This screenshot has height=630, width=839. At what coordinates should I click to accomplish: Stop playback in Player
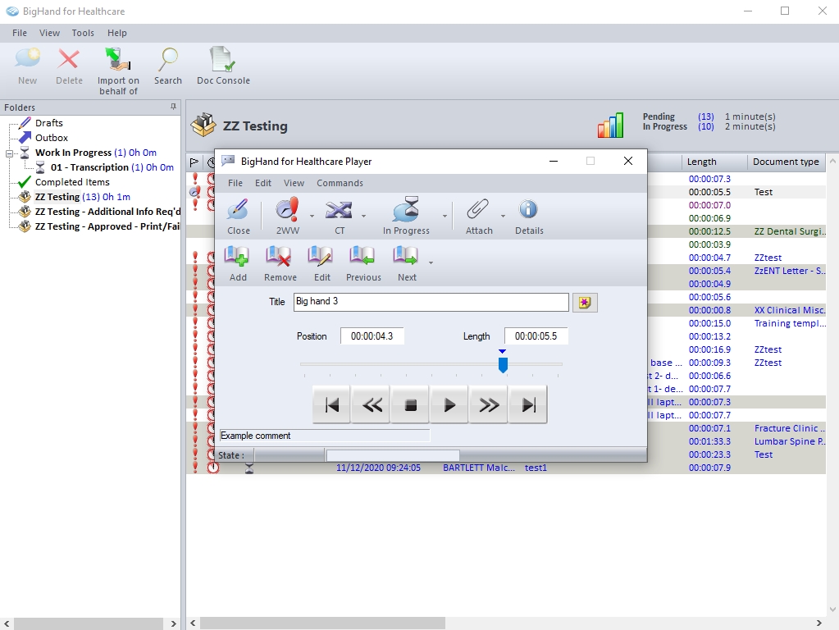[410, 405]
